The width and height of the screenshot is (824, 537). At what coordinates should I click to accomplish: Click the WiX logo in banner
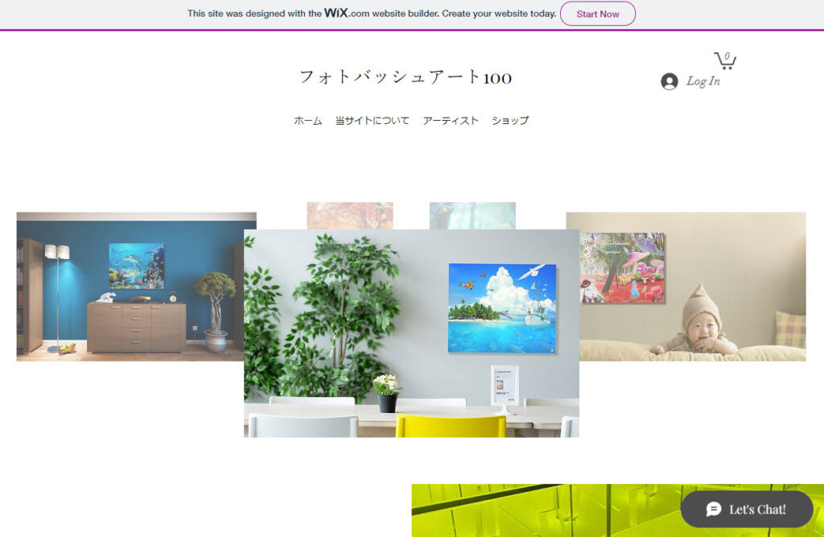click(x=336, y=13)
